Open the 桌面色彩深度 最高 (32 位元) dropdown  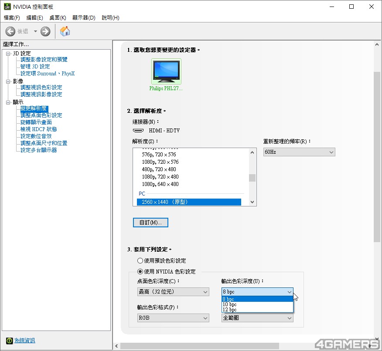173,292
